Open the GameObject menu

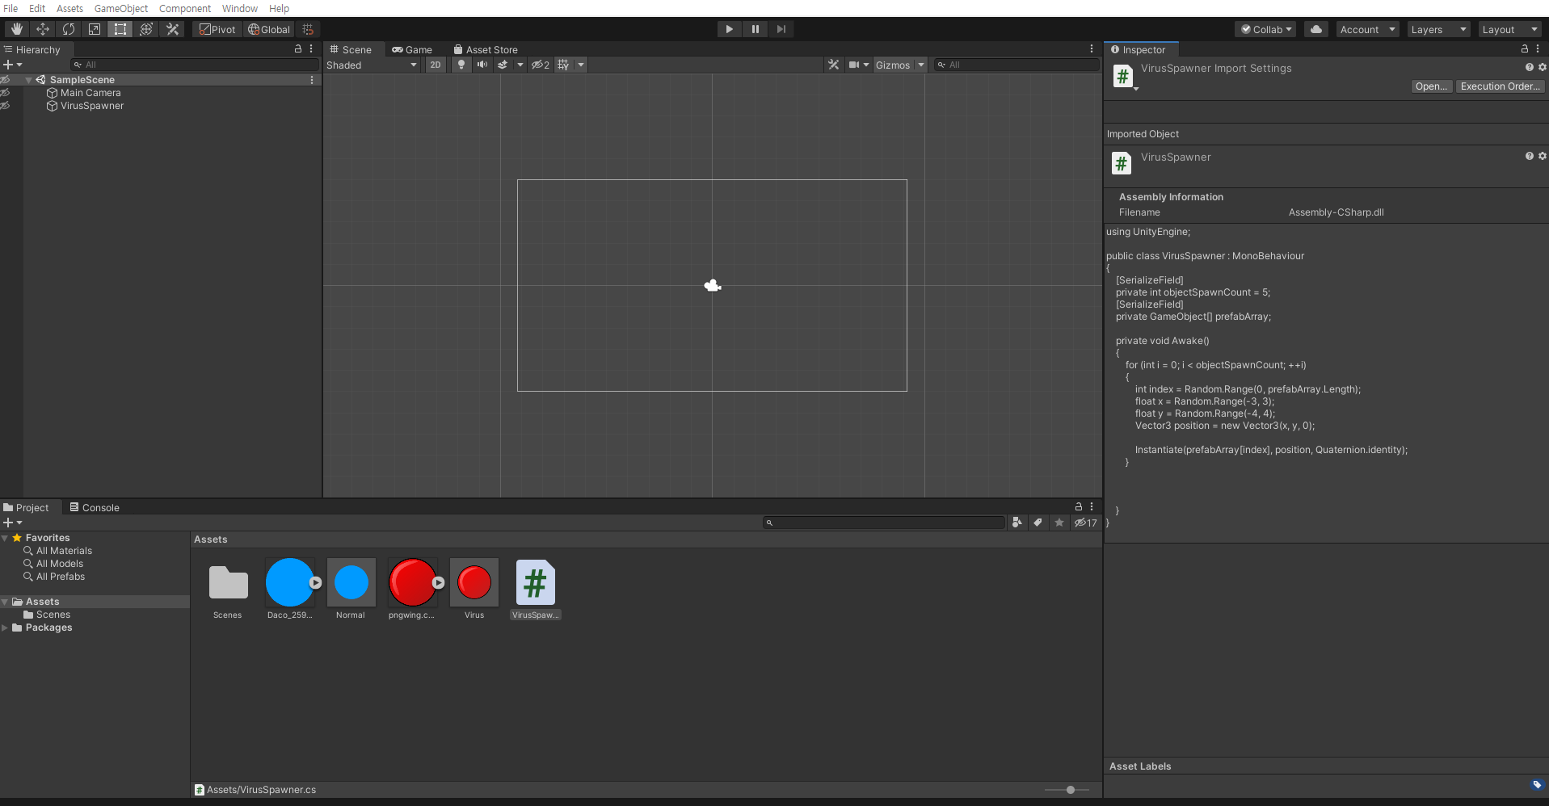coord(121,8)
